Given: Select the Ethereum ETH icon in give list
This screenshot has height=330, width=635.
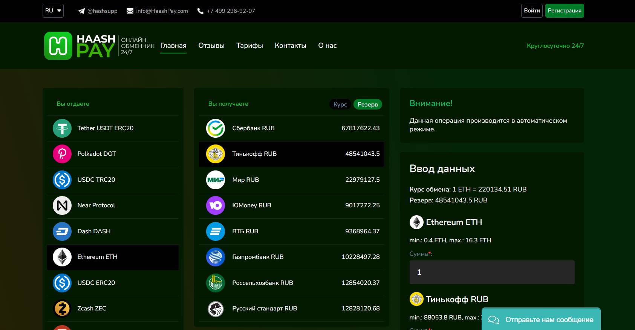Looking at the screenshot, I should pos(62,257).
